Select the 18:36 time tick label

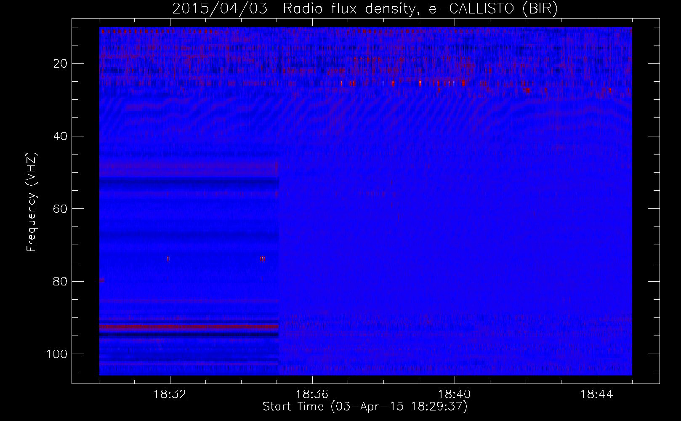[312, 394]
